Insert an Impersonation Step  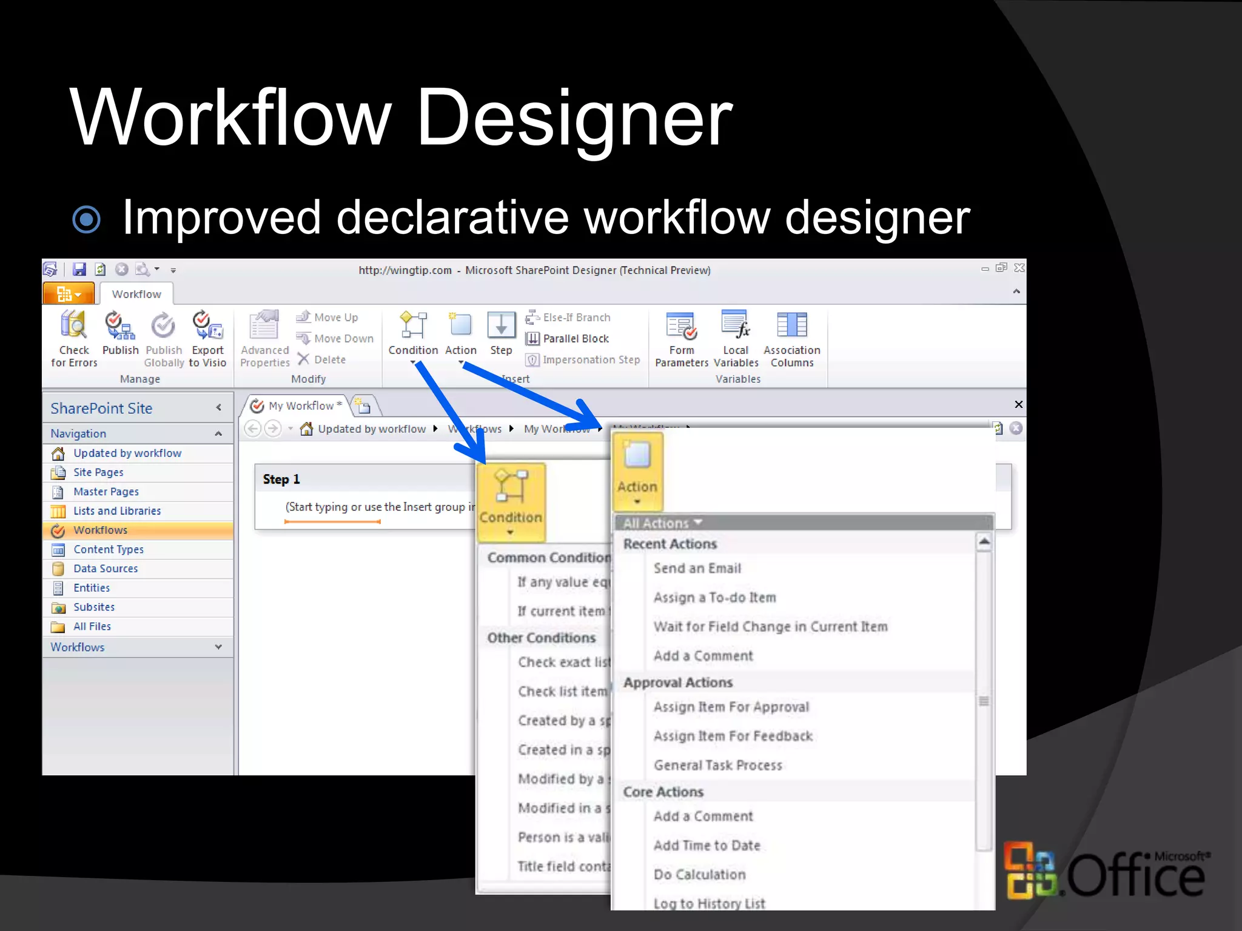[582, 359]
